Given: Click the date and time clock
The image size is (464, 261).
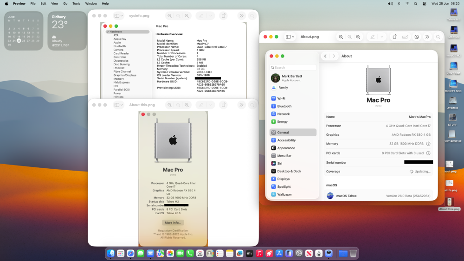Looking at the screenshot, I should [445, 4].
